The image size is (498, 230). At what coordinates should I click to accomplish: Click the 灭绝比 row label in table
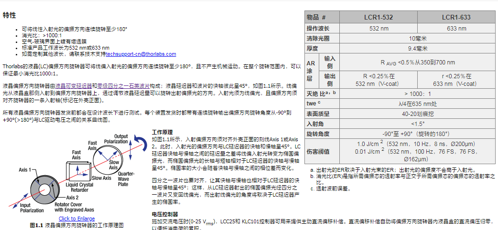tap(321, 94)
